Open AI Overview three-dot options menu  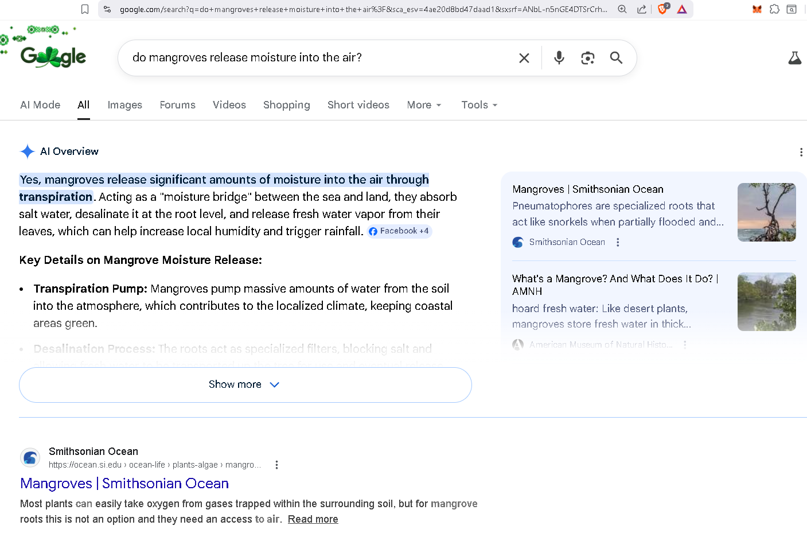(x=801, y=152)
